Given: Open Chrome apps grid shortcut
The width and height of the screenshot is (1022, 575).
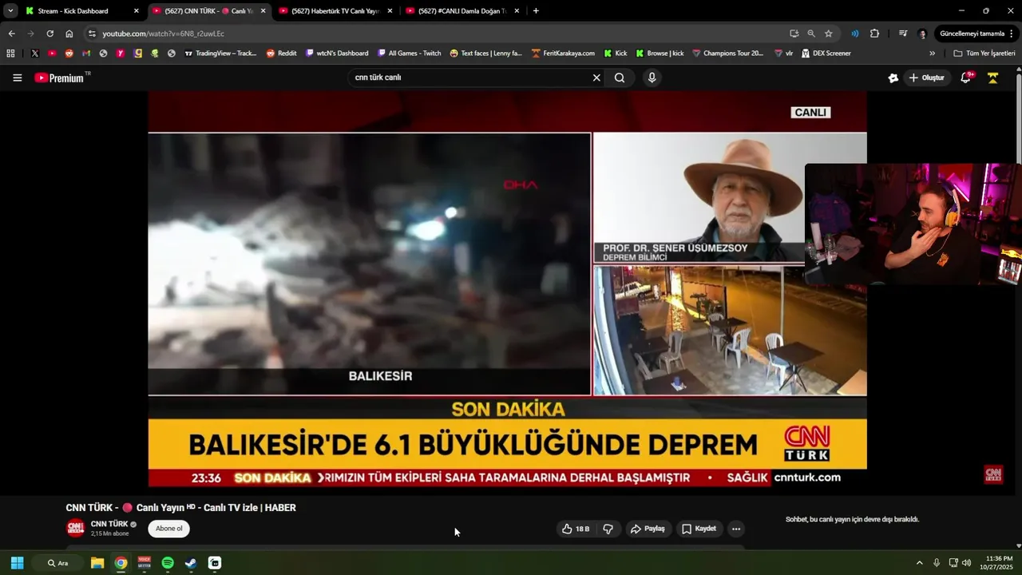Looking at the screenshot, I should (x=10, y=54).
